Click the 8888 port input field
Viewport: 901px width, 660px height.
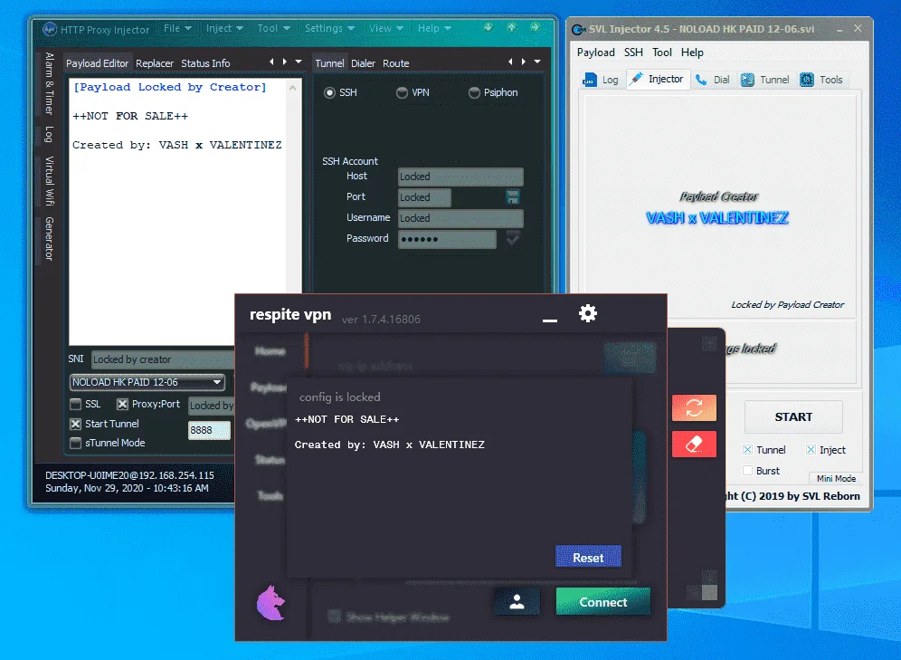(209, 430)
